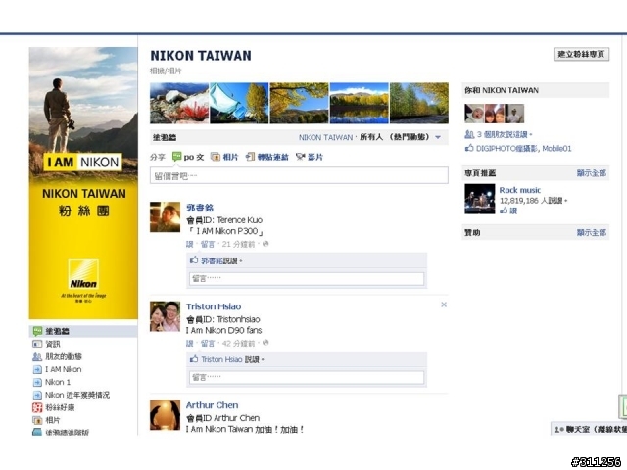Click the friends icon beside 朋友的動態
Screen dimensions: 627x470
(x=37, y=356)
